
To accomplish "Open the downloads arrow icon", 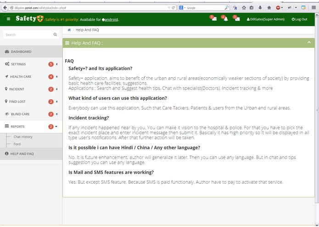I will click(x=260, y=8).
